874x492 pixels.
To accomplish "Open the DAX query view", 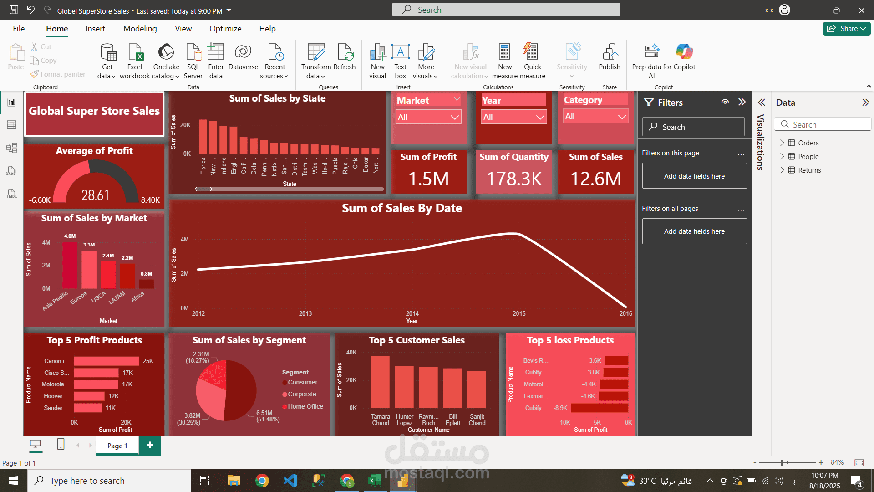I will (11, 171).
